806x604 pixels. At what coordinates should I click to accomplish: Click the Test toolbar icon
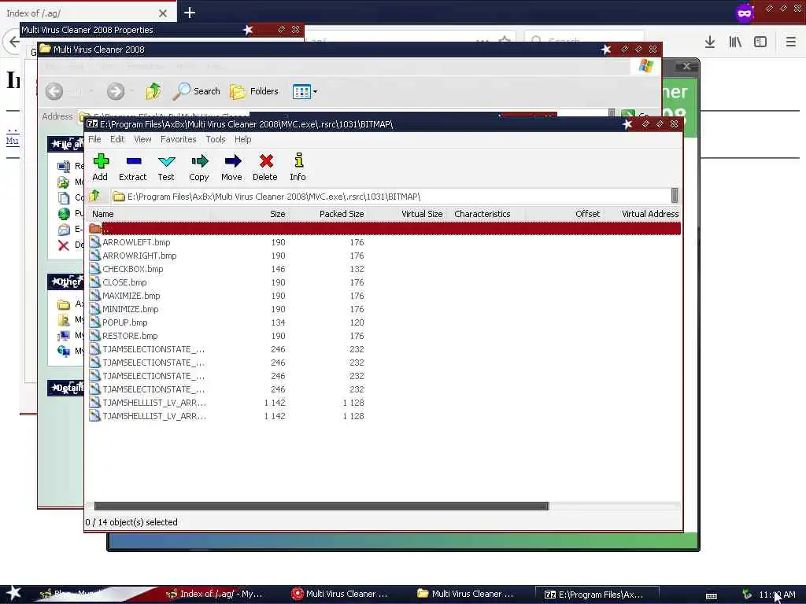point(166,168)
